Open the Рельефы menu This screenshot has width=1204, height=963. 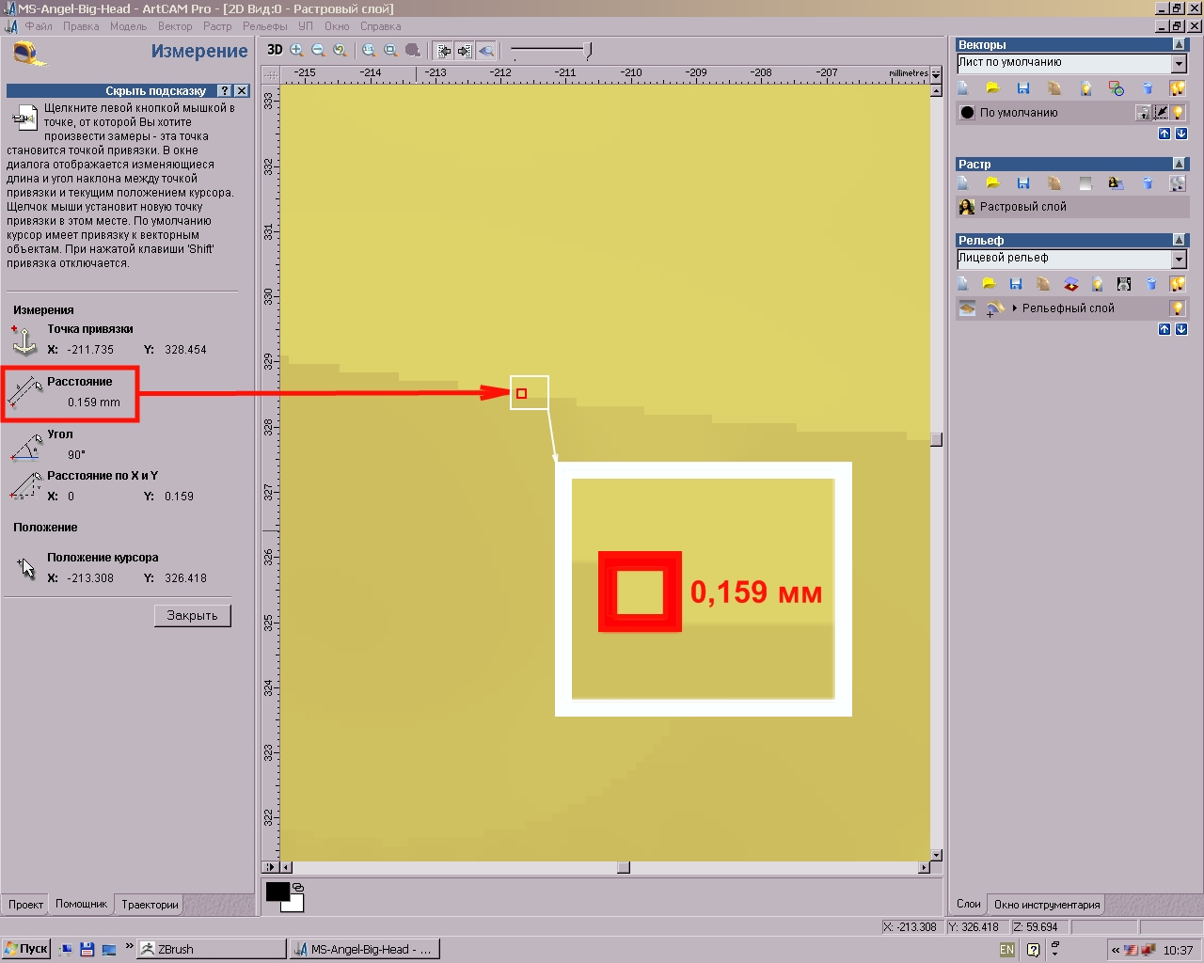[x=265, y=26]
